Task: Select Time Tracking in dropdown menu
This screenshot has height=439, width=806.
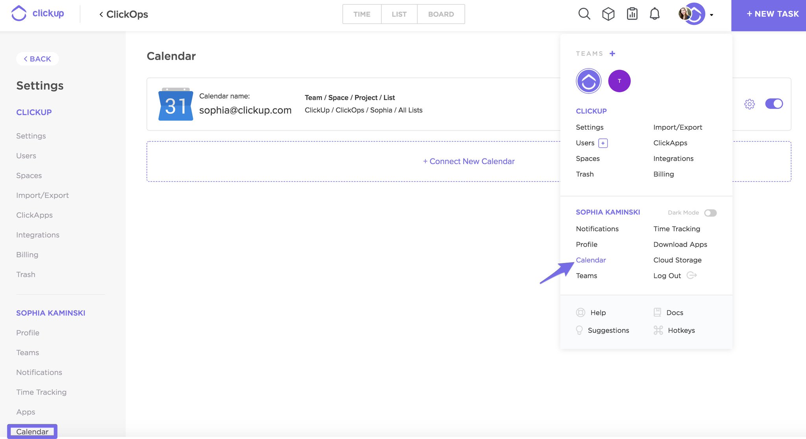Action: click(x=677, y=229)
